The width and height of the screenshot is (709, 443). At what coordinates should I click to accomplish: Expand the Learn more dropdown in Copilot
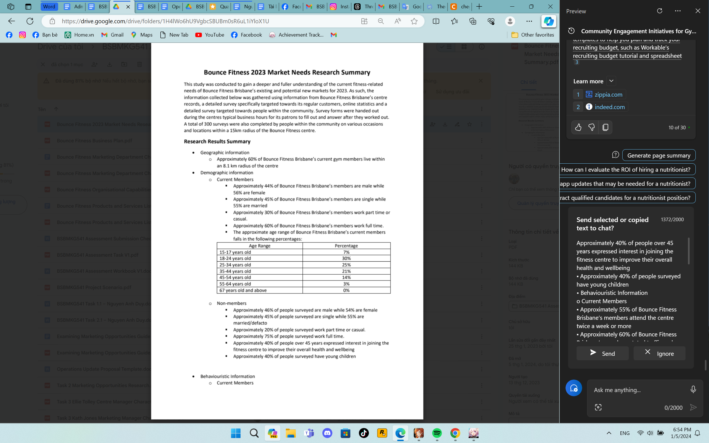pos(611,81)
